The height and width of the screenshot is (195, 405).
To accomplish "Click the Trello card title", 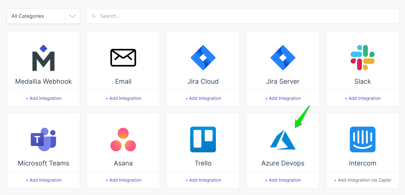I will [203, 163].
